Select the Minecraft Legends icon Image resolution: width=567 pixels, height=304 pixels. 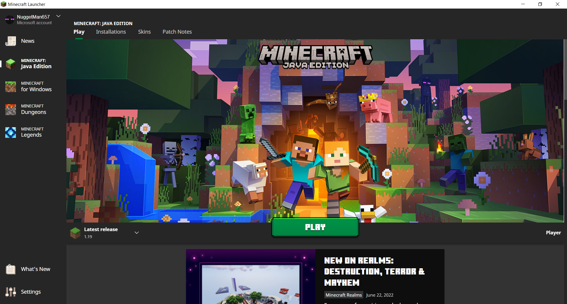[x=11, y=132]
